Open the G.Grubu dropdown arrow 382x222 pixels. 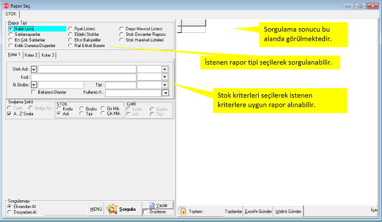34,85
